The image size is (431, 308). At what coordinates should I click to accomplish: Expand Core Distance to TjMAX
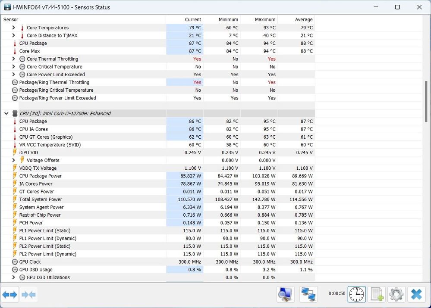[14, 35]
